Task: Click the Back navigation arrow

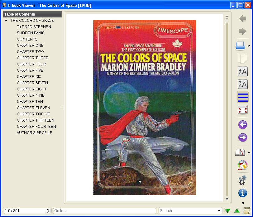Action: click(x=242, y=19)
